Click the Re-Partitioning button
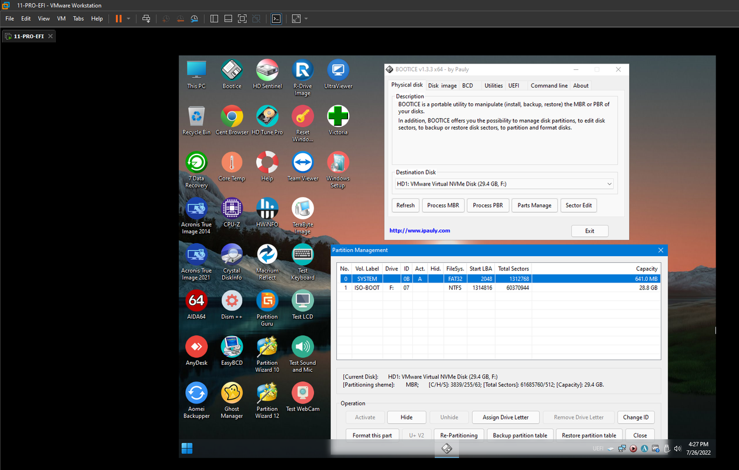739x470 pixels. coord(459,435)
